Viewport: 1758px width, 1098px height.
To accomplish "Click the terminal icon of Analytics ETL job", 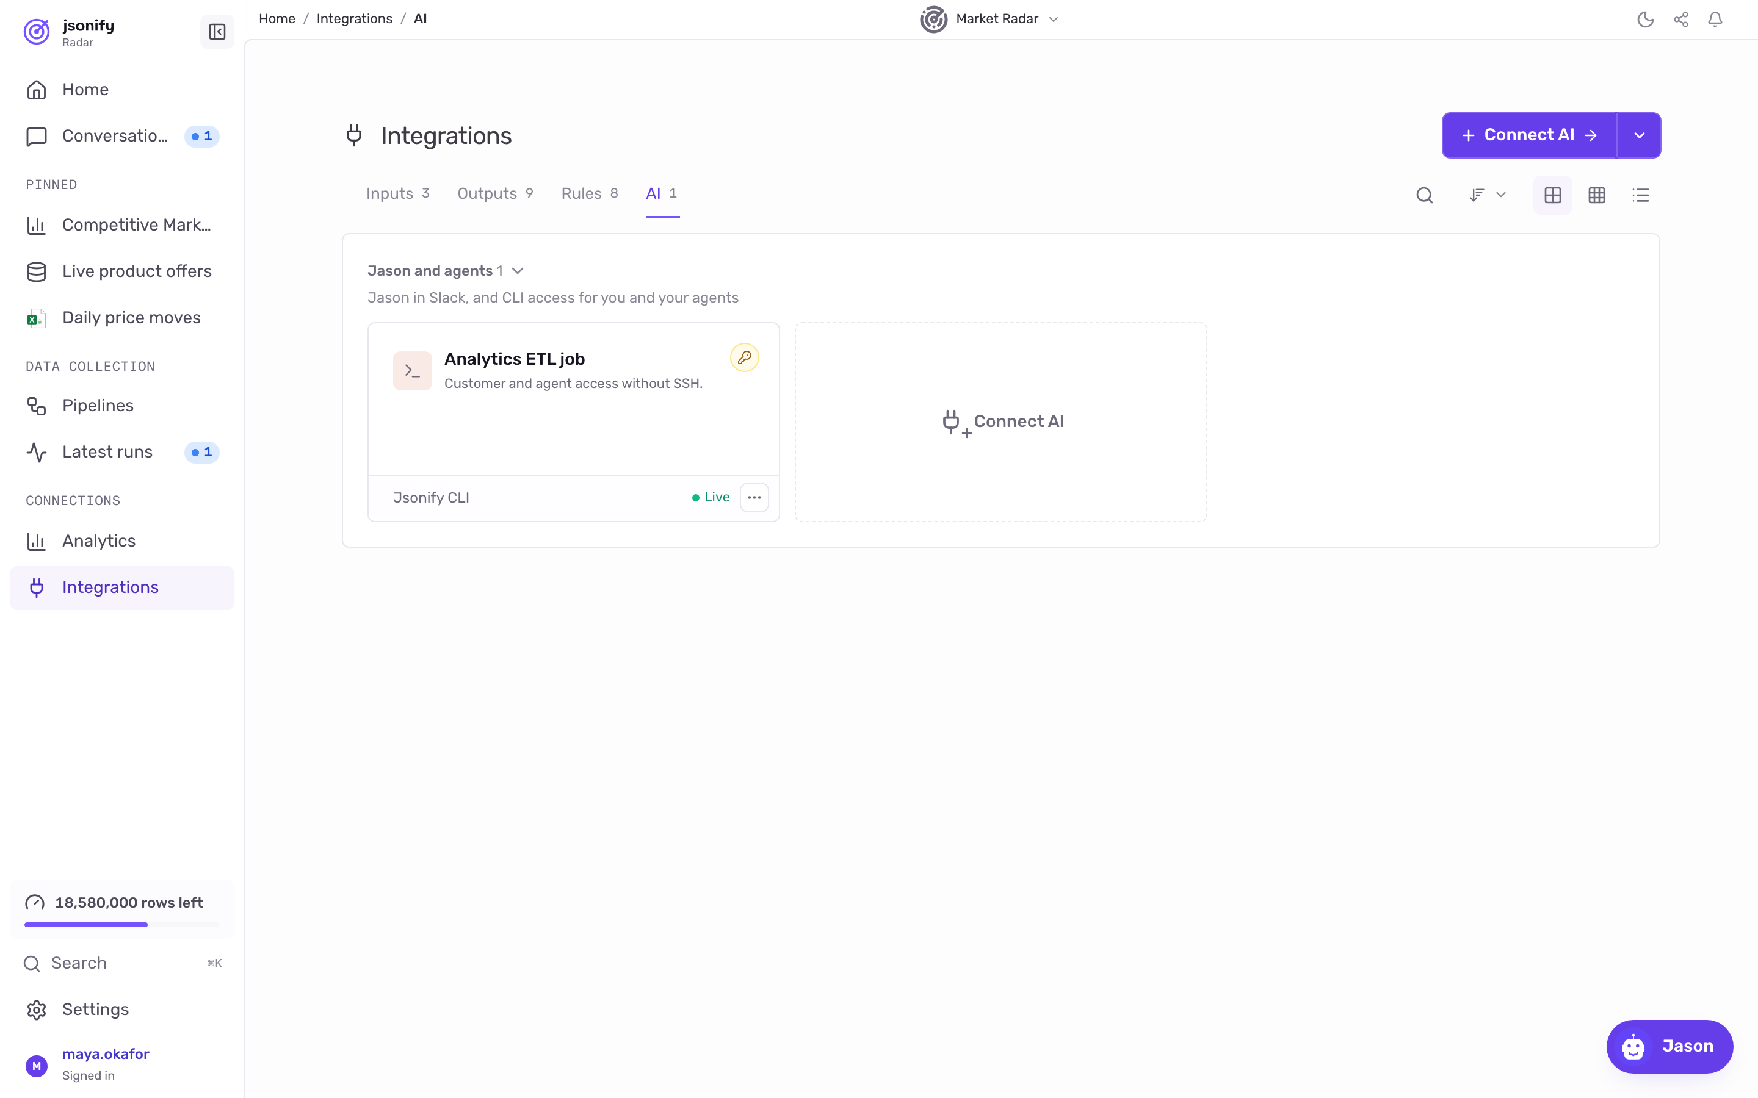I will coord(413,371).
